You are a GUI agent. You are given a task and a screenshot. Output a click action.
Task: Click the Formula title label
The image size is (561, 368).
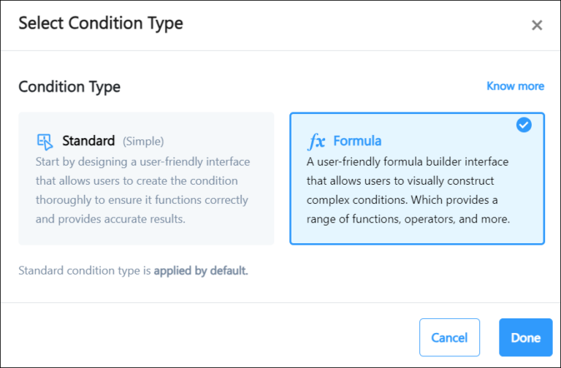(357, 141)
